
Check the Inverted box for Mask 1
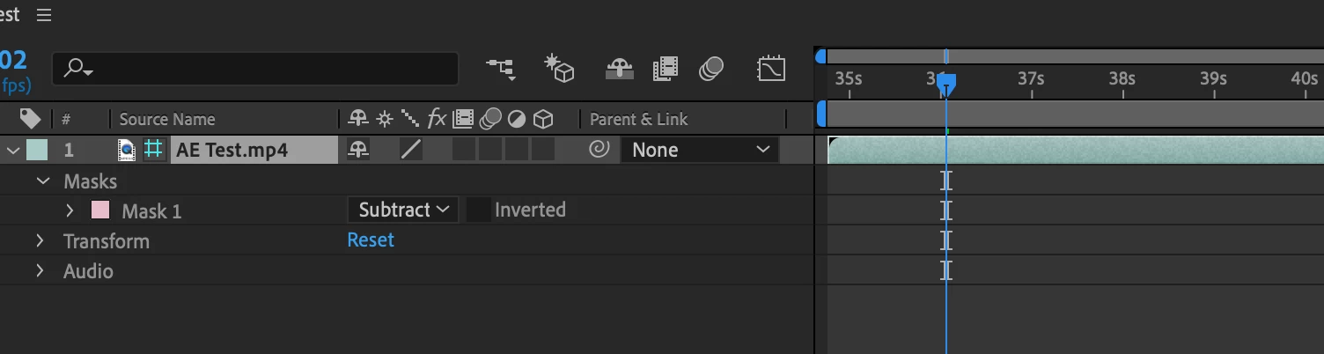point(478,210)
